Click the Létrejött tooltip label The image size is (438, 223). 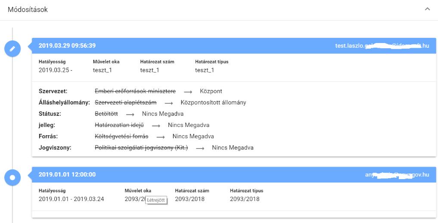coord(156,200)
